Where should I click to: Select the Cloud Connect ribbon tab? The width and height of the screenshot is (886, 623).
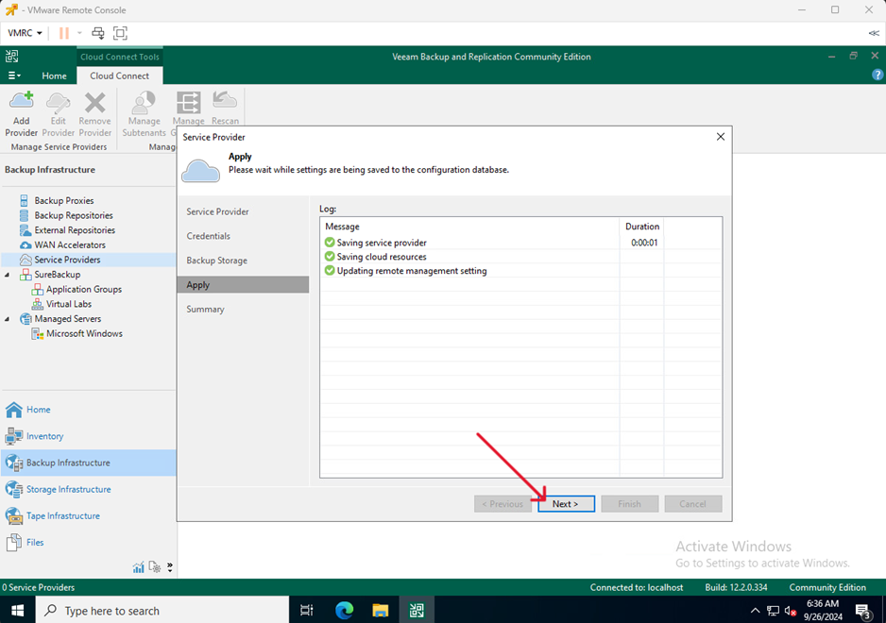pos(119,76)
